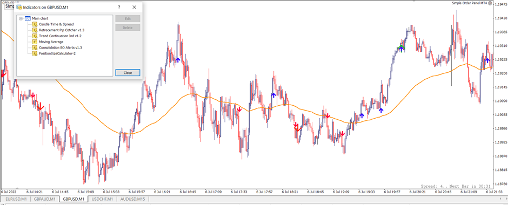Click the Simple Order Panel smiley icon
The image size is (508, 205).
click(x=490, y=3)
